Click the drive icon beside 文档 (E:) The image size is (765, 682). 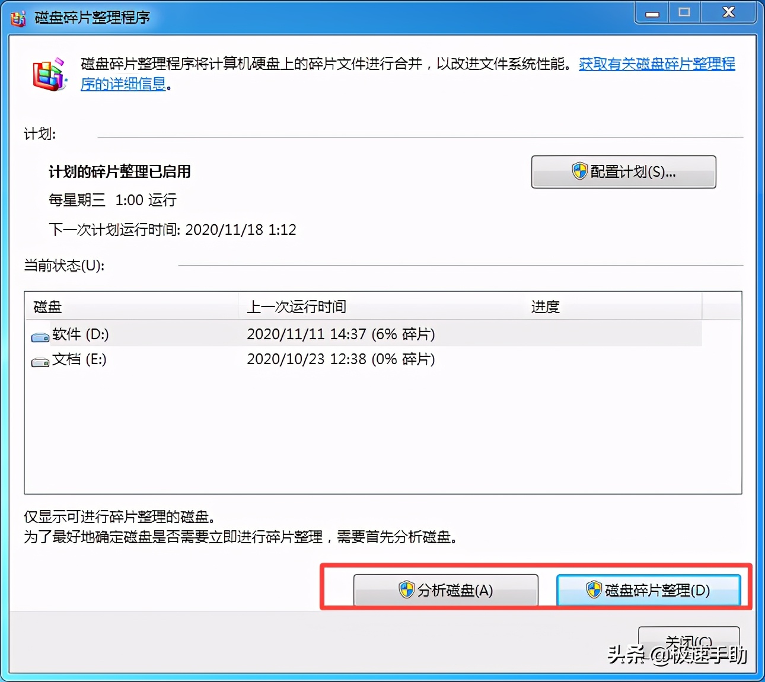click(x=39, y=360)
